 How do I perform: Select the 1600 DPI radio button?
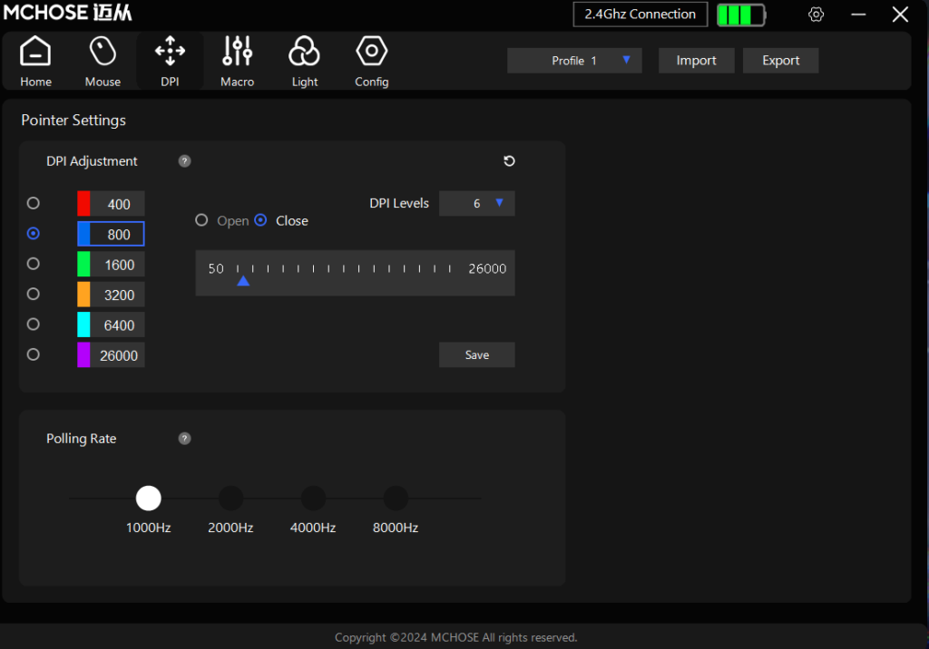34,264
